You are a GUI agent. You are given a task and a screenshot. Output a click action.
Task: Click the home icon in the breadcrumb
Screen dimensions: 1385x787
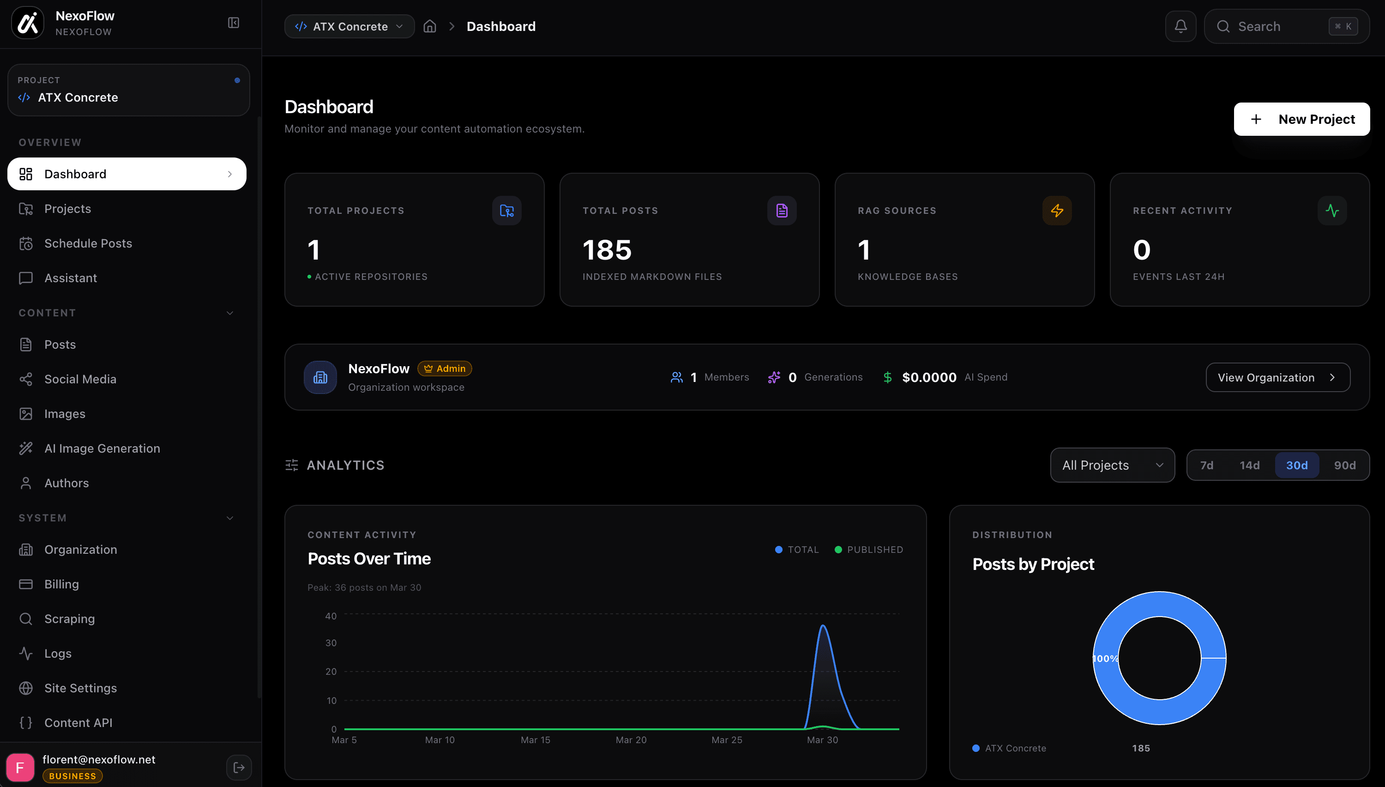(x=430, y=26)
